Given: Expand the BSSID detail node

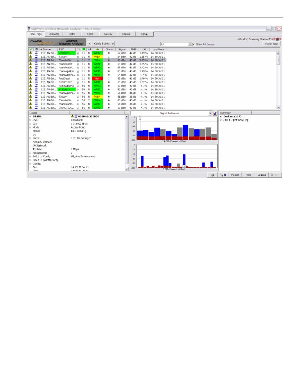Looking at the screenshot, I should click(30, 116).
